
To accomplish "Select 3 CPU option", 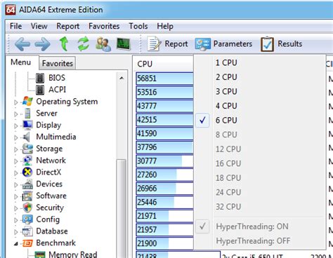I will 260,91.
